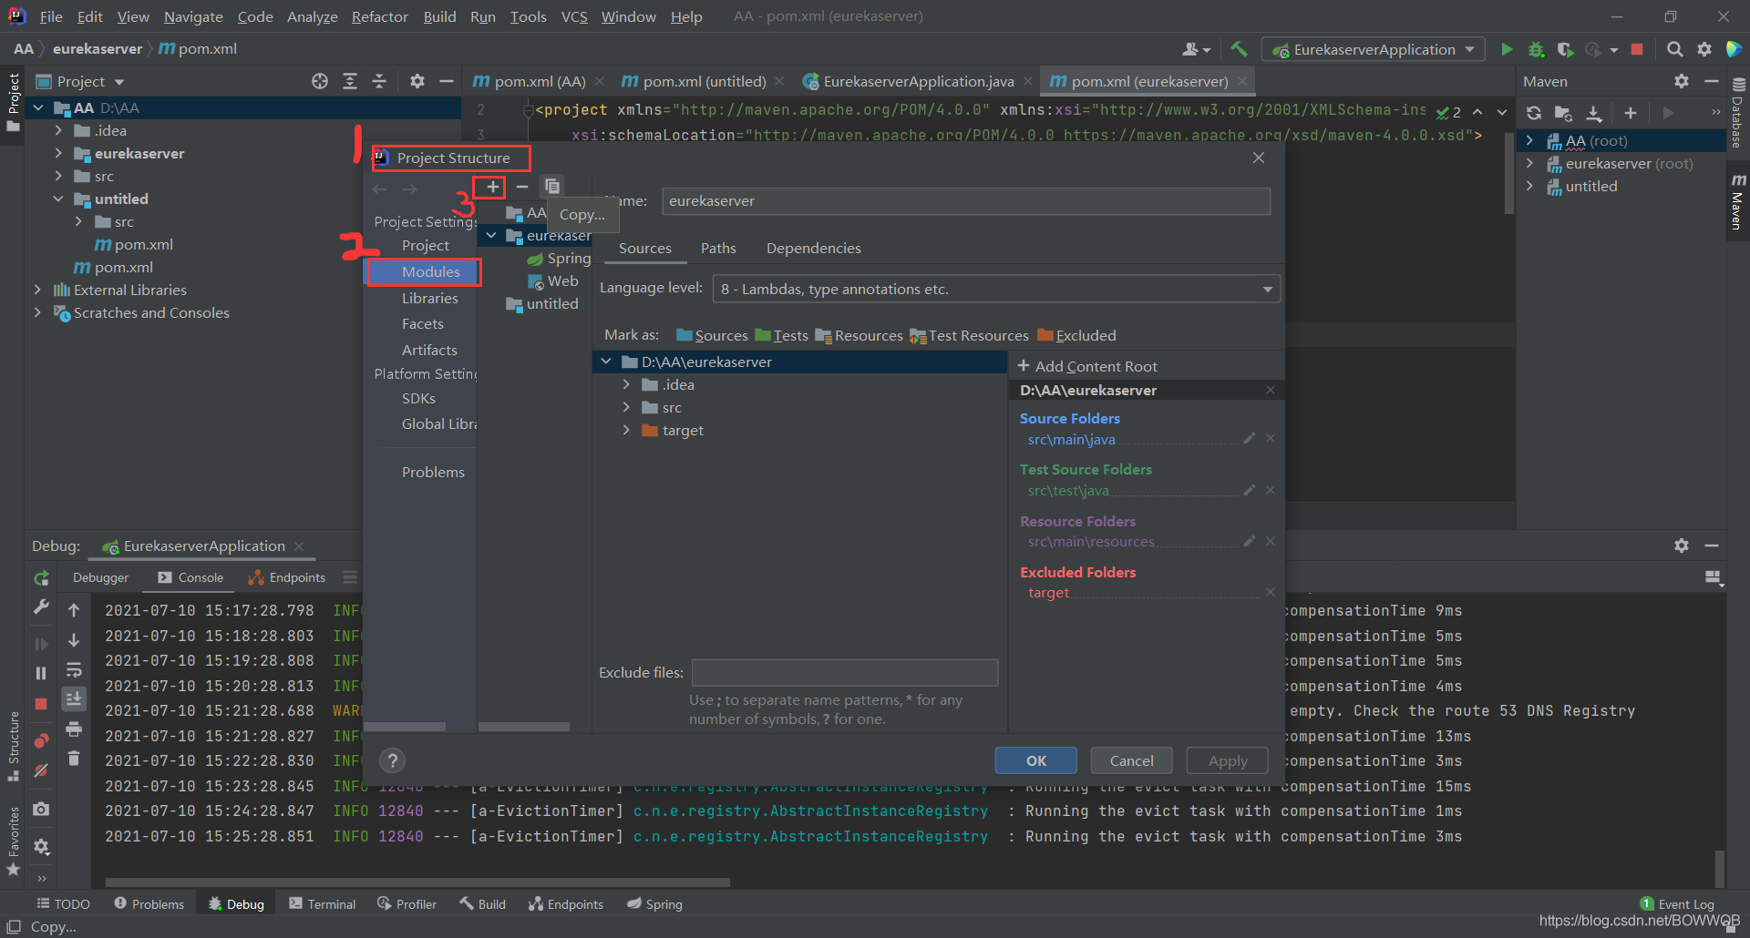
Task: Click module Name field eurekaserver
Action: 965,201
